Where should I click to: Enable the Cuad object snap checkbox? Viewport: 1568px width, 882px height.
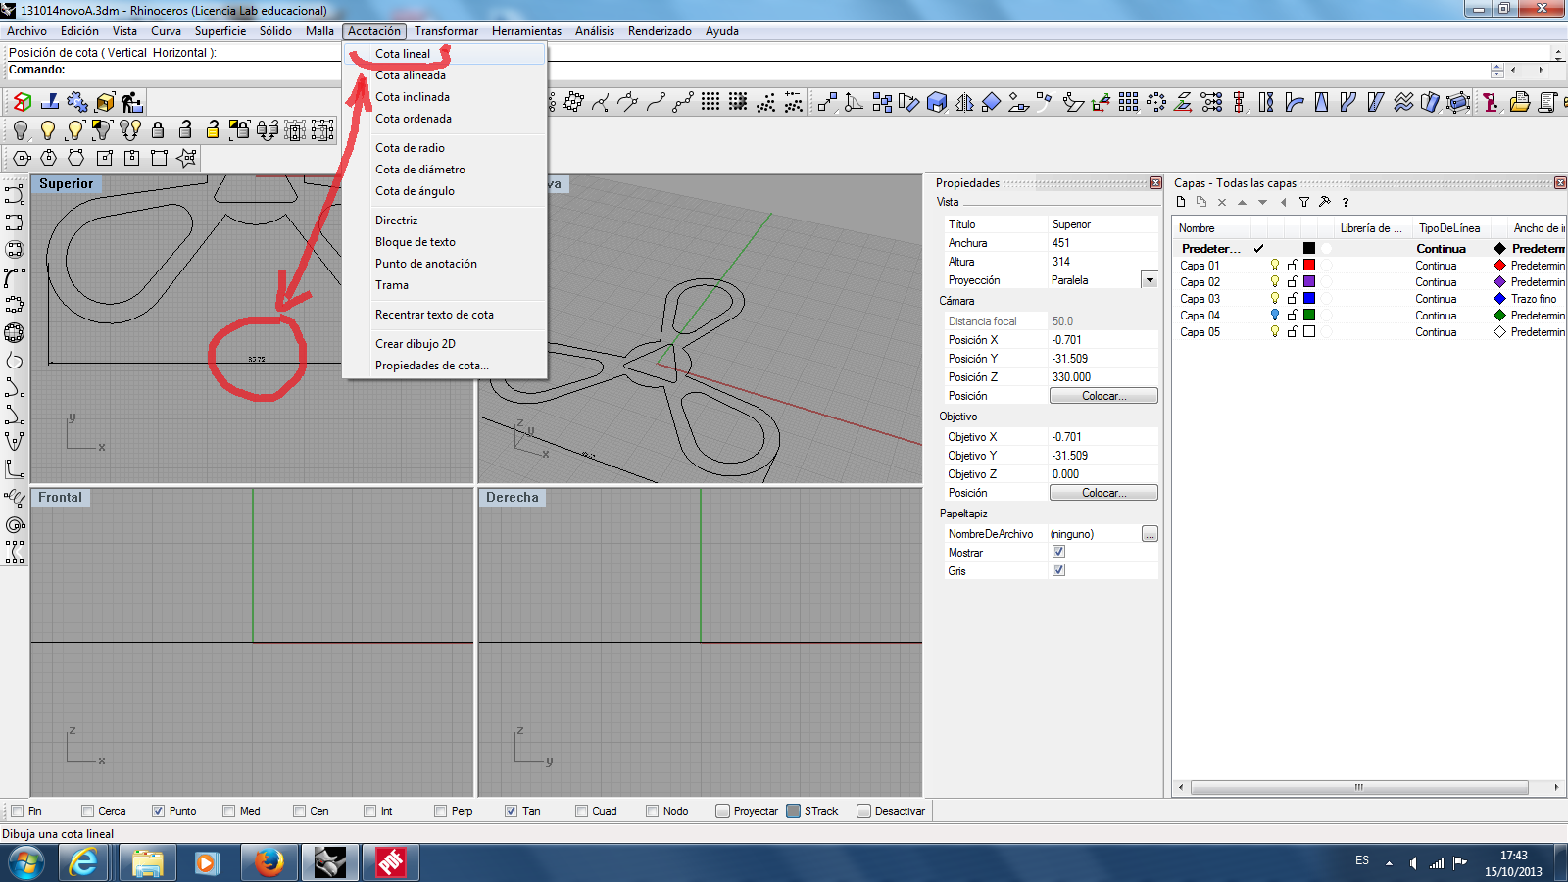click(581, 810)
